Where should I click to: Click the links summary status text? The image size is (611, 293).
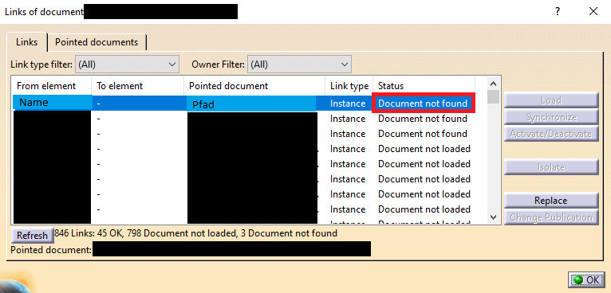(x=196, y=233)
